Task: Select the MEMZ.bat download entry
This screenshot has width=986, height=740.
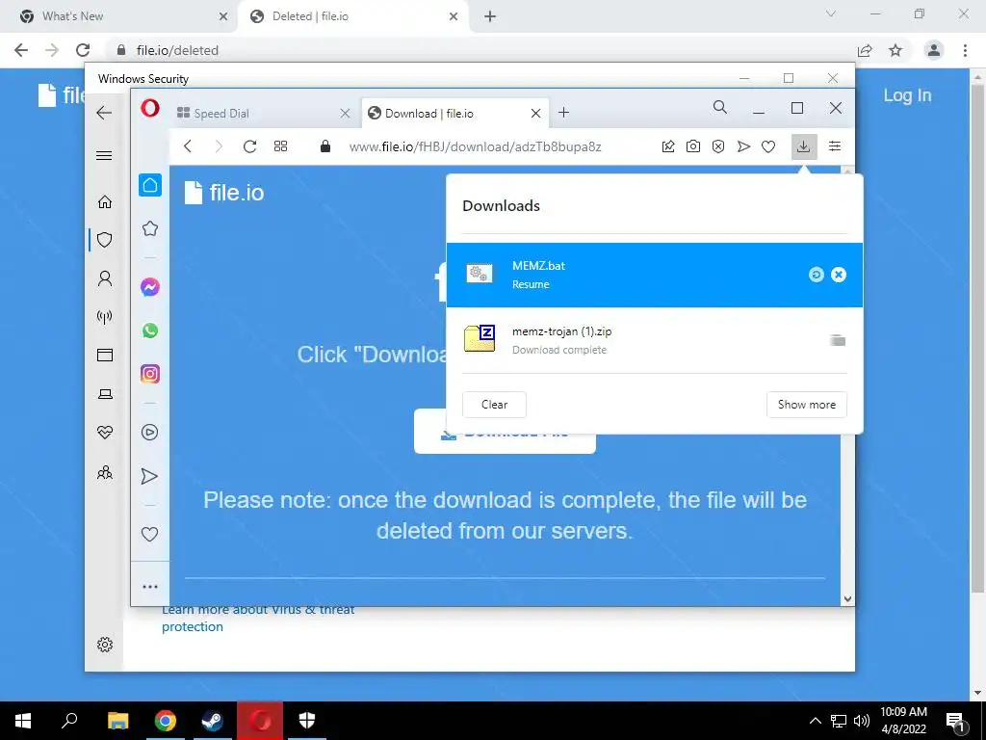Action: pos(654,275)
